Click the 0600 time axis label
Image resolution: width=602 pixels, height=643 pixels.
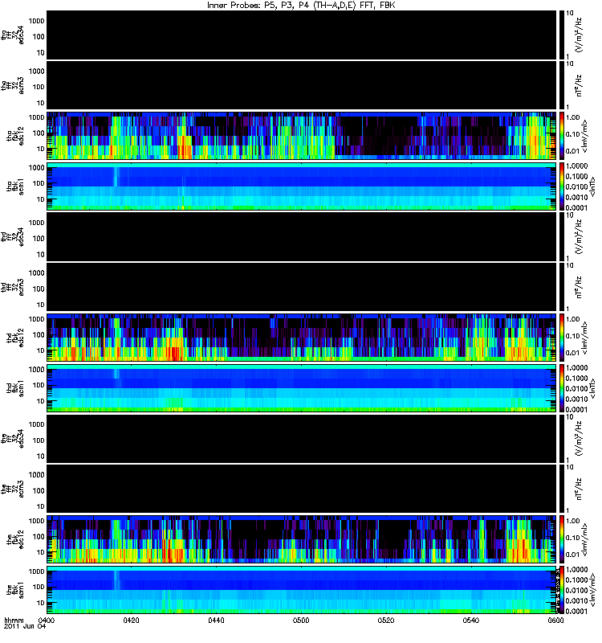pos(555,620)
